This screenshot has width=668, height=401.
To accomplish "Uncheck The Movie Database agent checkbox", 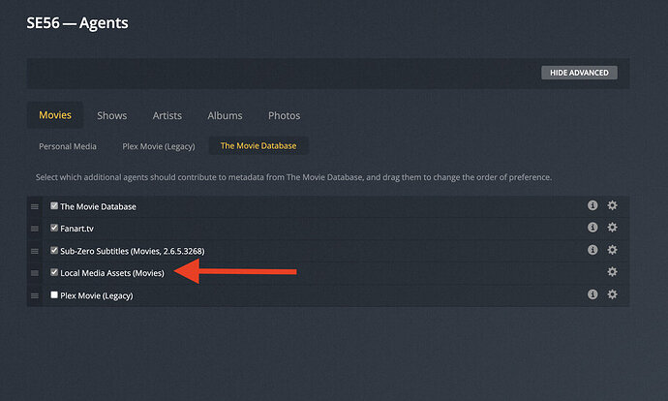I will pos(54,205).
